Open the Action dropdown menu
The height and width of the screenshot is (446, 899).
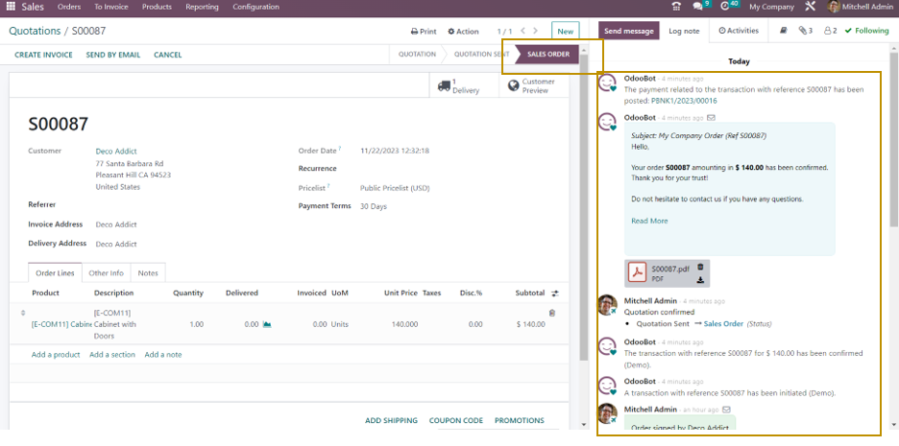(x=462, y=32)
